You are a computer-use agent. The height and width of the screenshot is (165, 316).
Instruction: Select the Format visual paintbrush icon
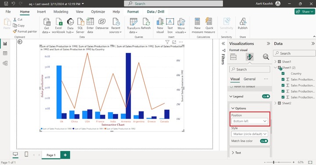[249, 57]
